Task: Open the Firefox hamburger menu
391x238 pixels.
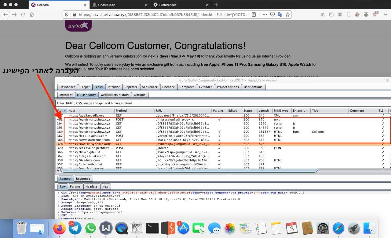Action: tap(386, 14)
